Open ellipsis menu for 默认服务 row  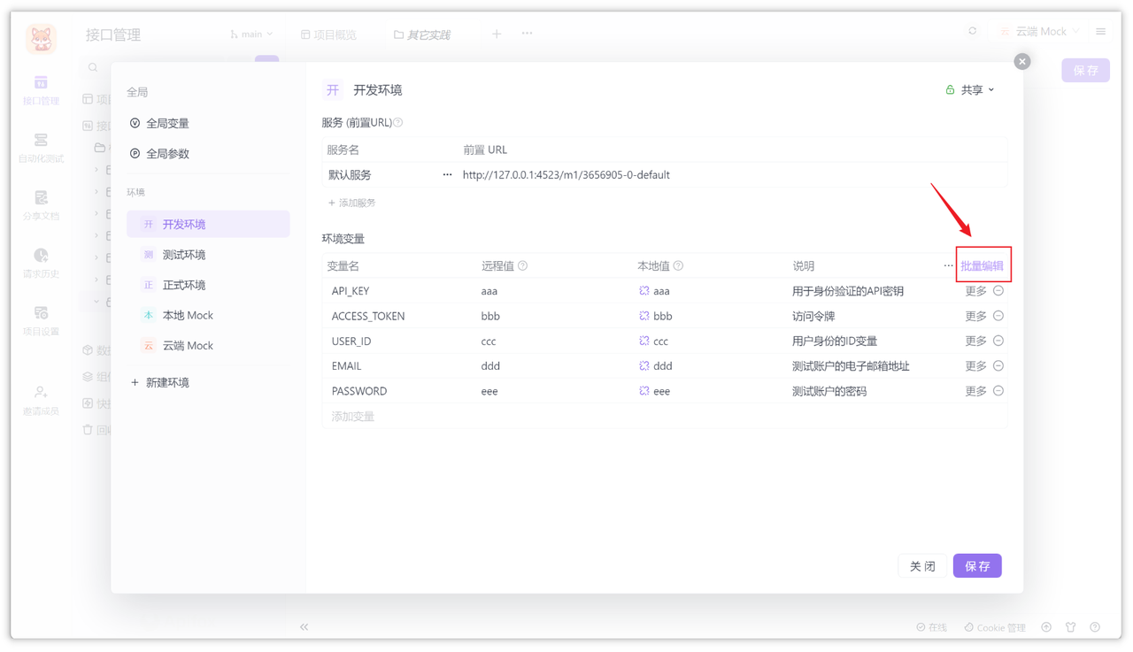(x=447, y=175)
